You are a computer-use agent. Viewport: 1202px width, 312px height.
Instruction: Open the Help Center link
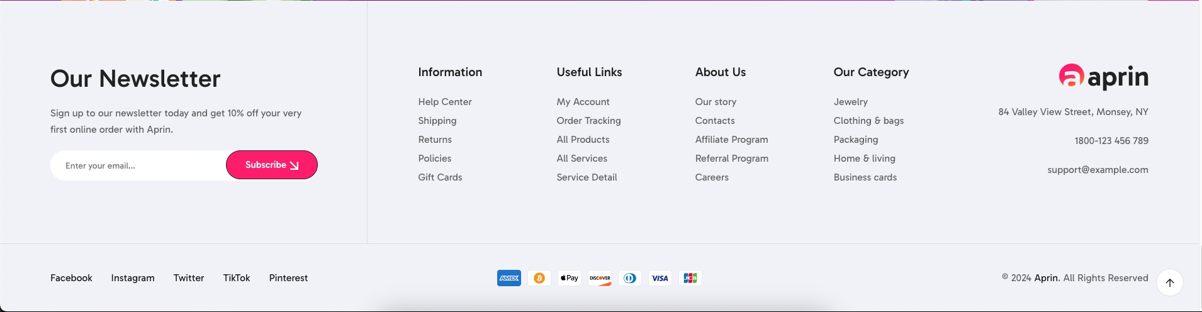coord(444,102)
